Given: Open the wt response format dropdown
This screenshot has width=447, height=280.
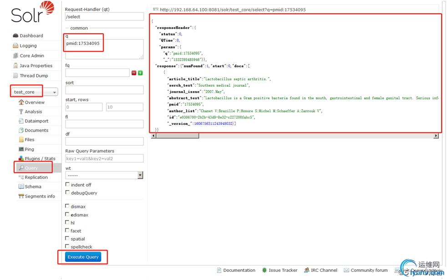Looking at the screenshot, I should click(x=104, y=175).
